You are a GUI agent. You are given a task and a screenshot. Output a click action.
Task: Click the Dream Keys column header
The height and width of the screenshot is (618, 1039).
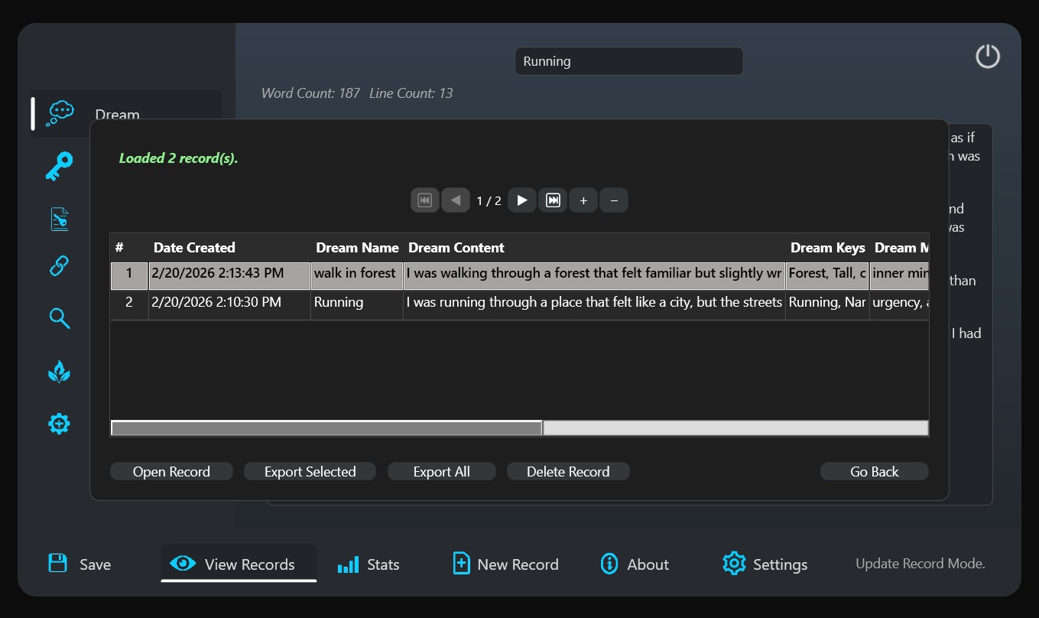827,248
